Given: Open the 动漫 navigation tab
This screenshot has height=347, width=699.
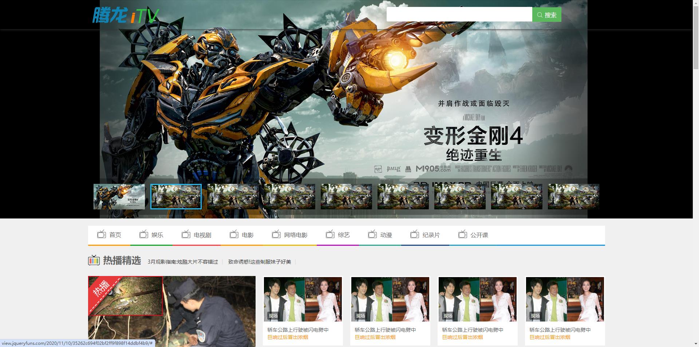Looking at the screenshot, I should (x=380, y=235).
